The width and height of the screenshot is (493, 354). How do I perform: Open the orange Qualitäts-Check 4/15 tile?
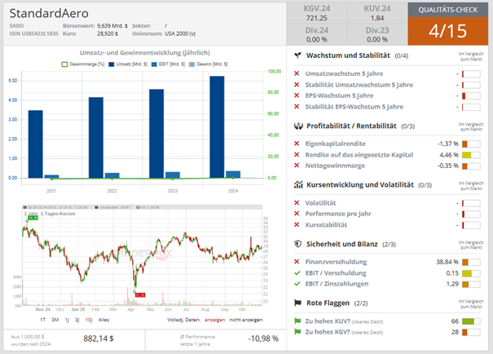point(447,24)
